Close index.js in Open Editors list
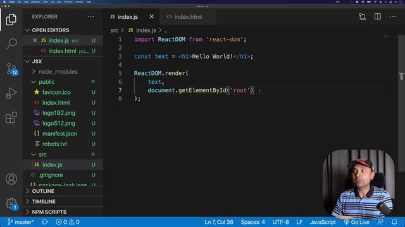Screen dimensions: 405x227 point(35,40)
